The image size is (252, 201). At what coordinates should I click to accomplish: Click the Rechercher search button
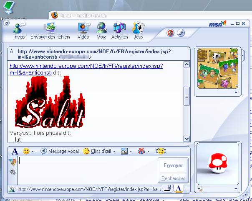pyautogui.click(x=173, y=178)
